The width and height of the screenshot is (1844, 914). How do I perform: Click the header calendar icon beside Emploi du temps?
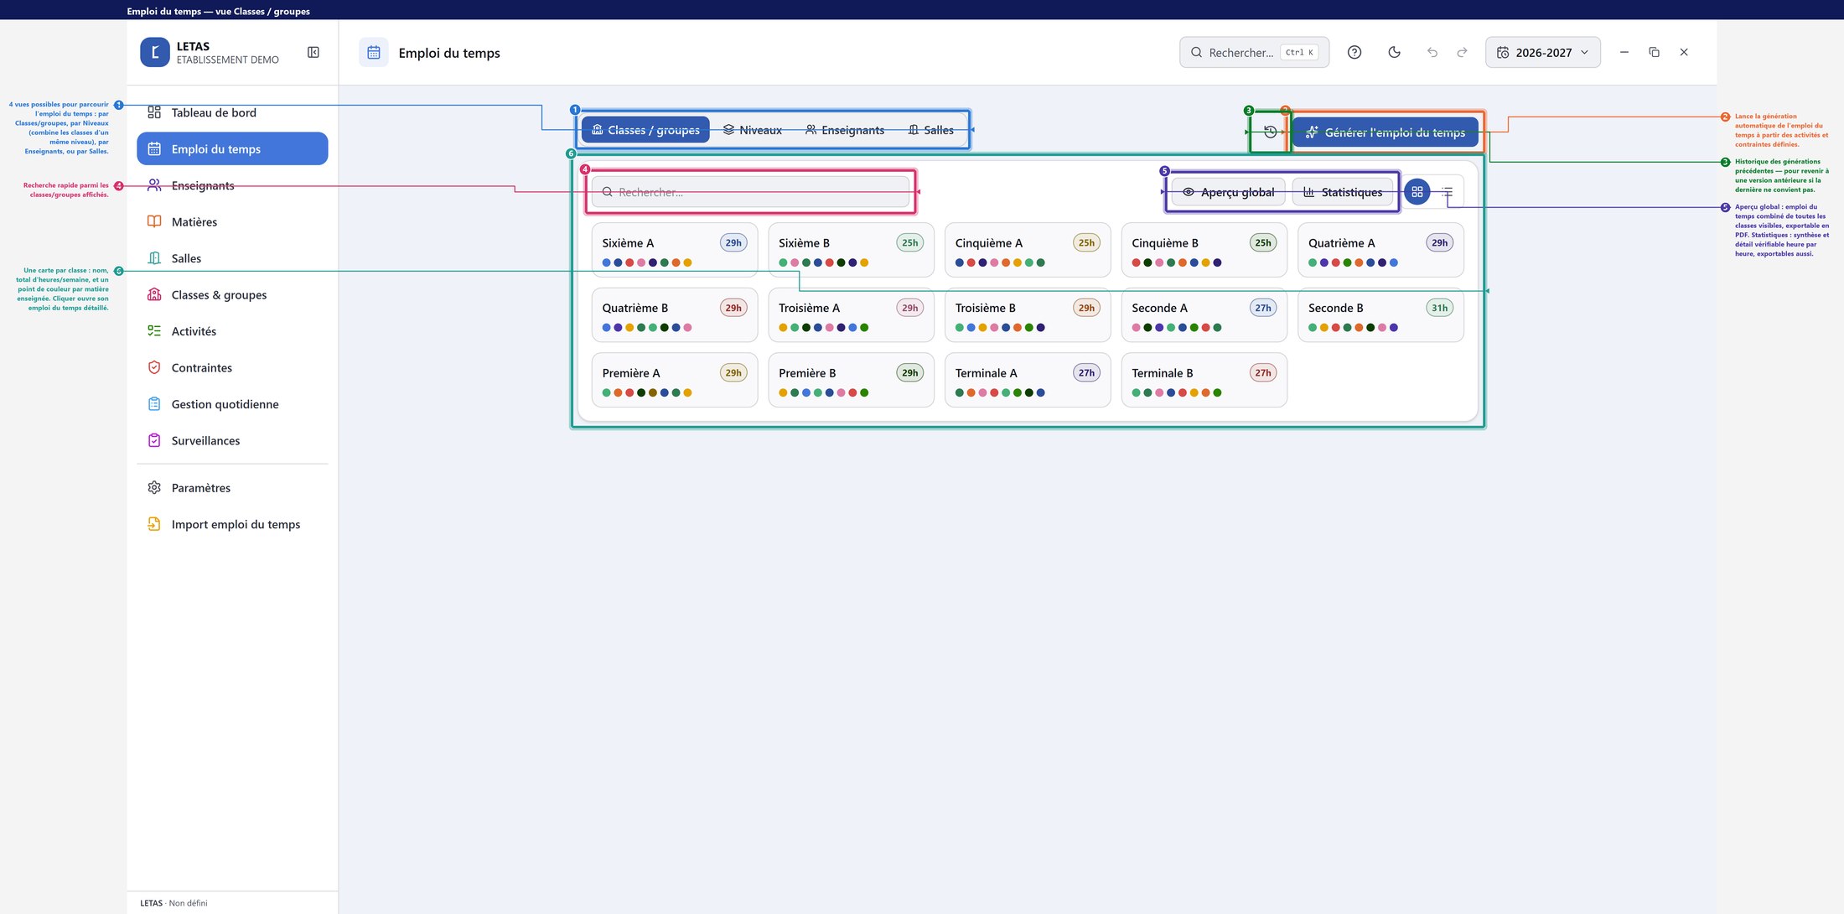[x=374, y=52]
